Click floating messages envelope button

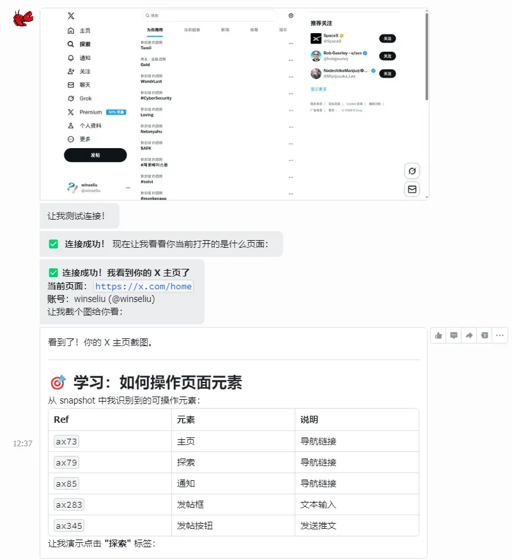click(412, 189)
